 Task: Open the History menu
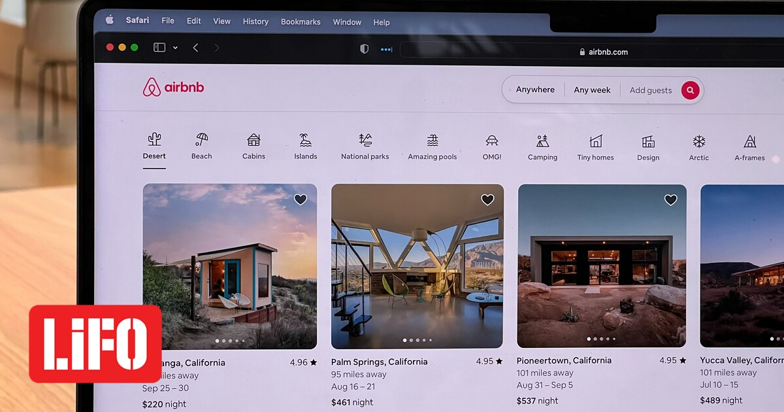255,21
